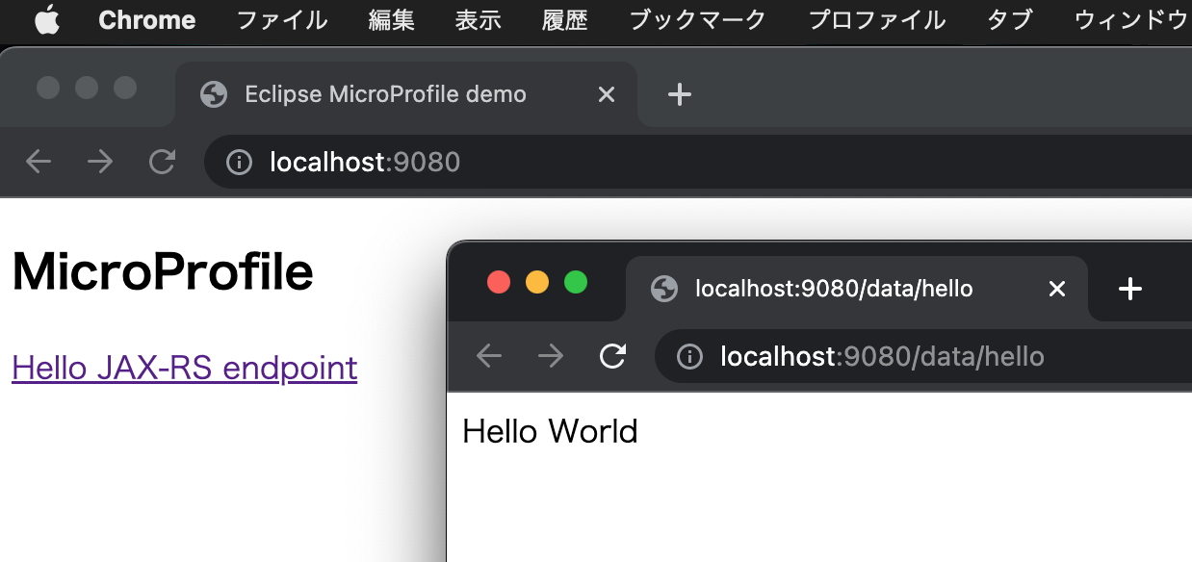
Task: Close the front window with red button
Action: click(499, 282)
